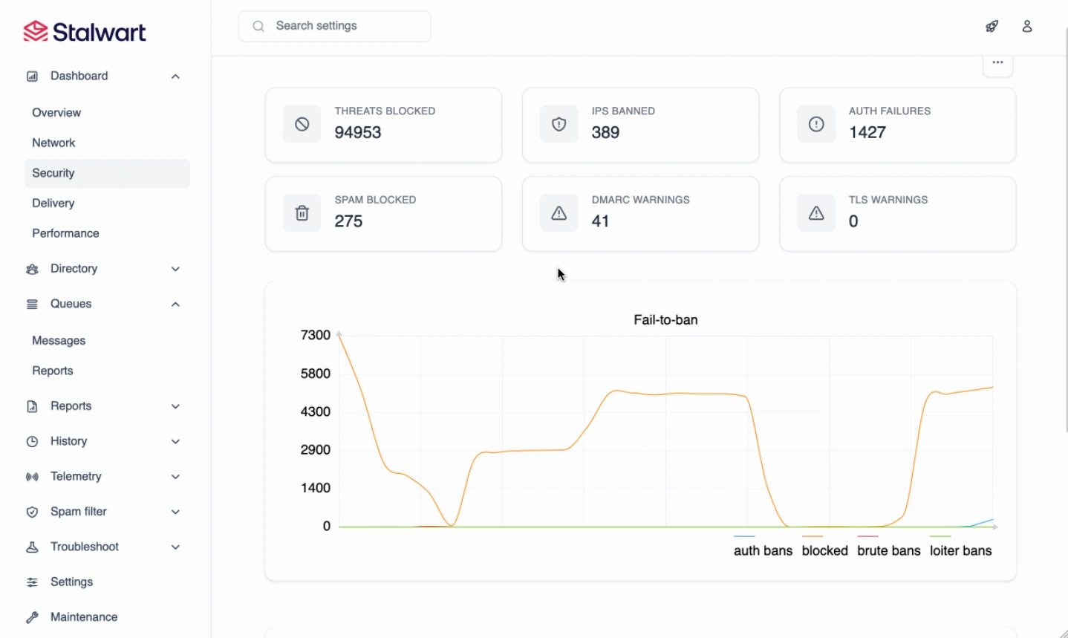Click the Auth Failures alert icon

click(815, 125)
